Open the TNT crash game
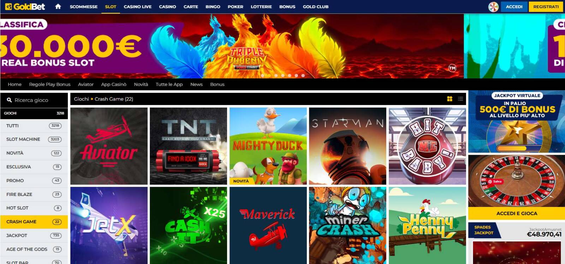 [188, 146]
